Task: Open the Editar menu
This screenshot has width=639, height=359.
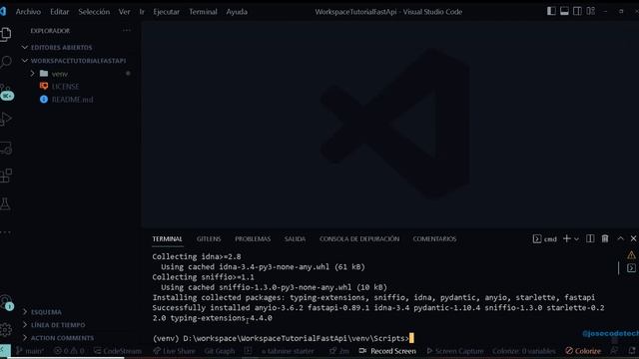Action: coord(60,12)
